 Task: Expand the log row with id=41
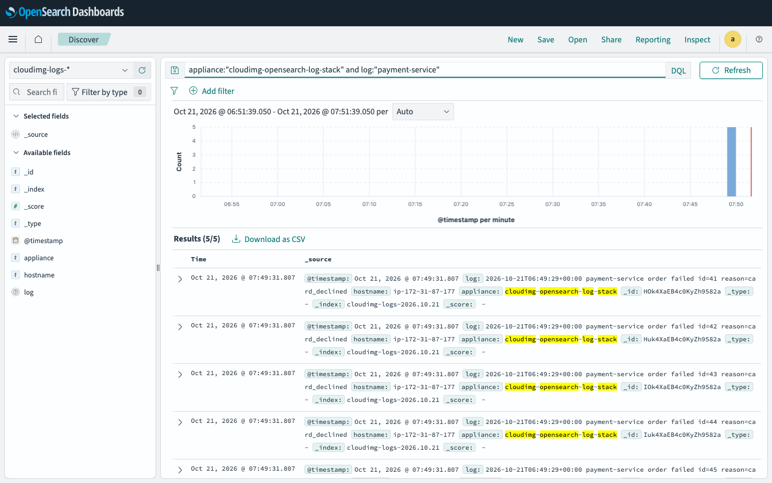coord(180,279)
